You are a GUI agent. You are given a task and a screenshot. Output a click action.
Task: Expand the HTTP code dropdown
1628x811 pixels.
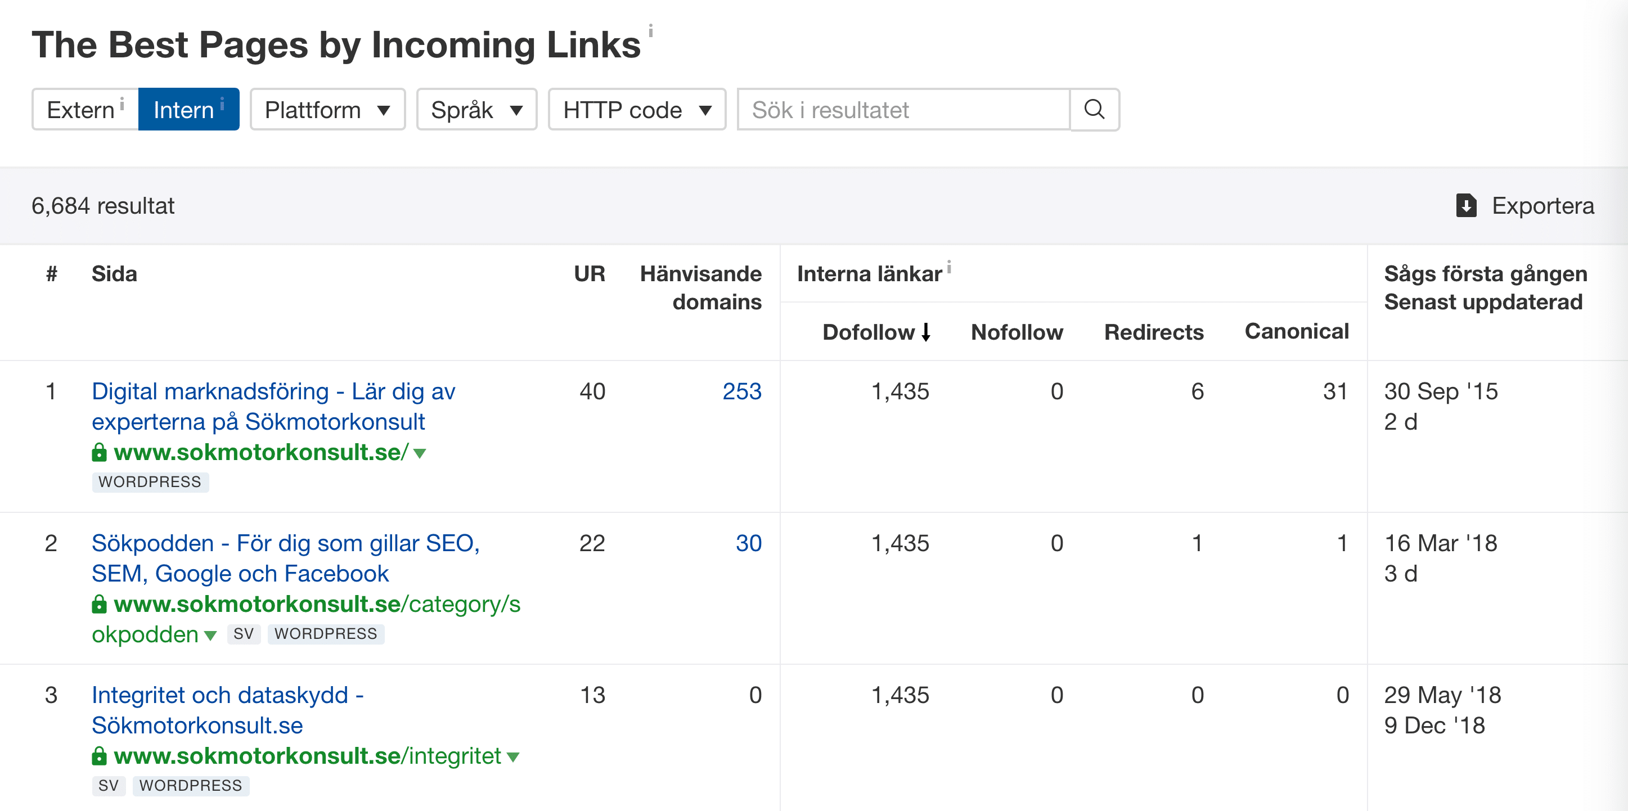636,109
